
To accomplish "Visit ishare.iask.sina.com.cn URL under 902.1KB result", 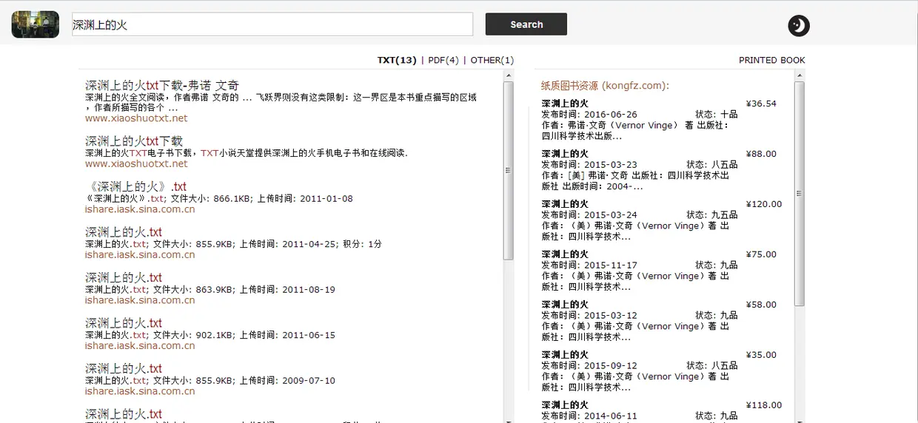I will (140, 346).
